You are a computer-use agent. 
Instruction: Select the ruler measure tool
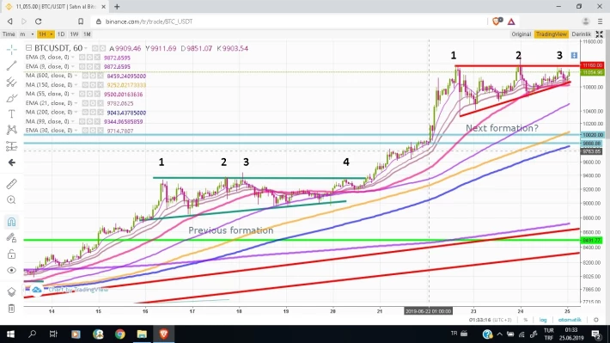pyautogui.click(x=11, y=183)
